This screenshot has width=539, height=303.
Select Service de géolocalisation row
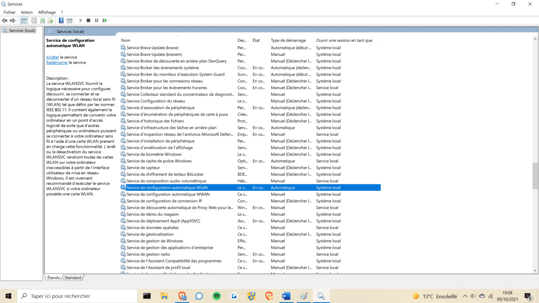[x=250, y=234]
